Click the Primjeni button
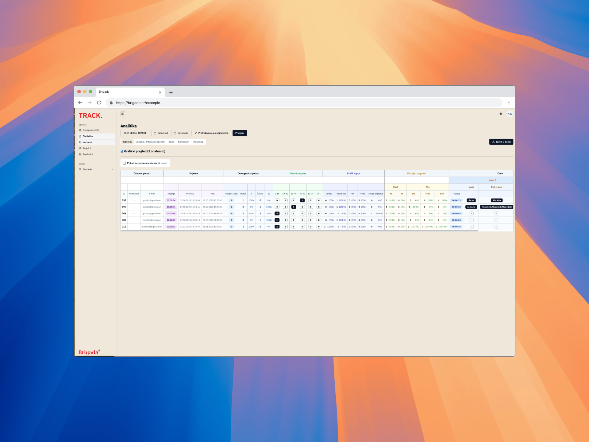 click(x=240, y=133)
